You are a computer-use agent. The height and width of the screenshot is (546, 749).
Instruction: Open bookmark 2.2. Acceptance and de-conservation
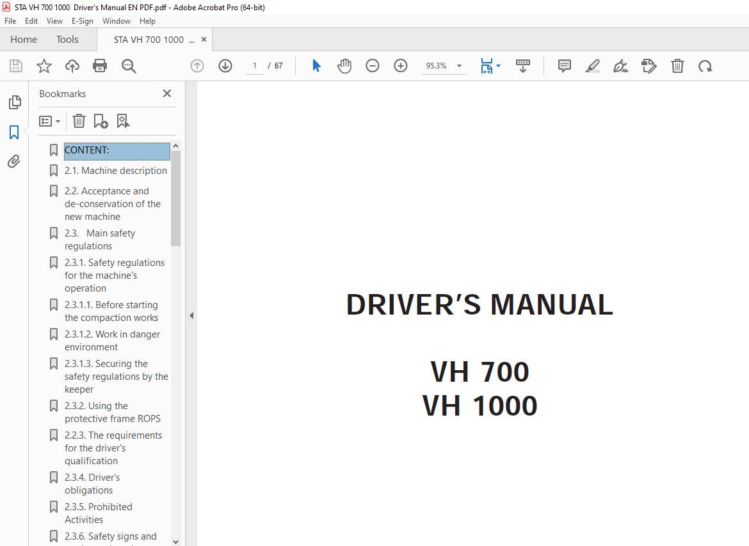click(x=112, y=203)
